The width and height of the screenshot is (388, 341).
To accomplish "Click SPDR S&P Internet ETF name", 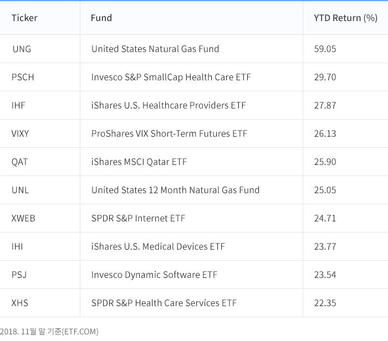I will [138, 218].
